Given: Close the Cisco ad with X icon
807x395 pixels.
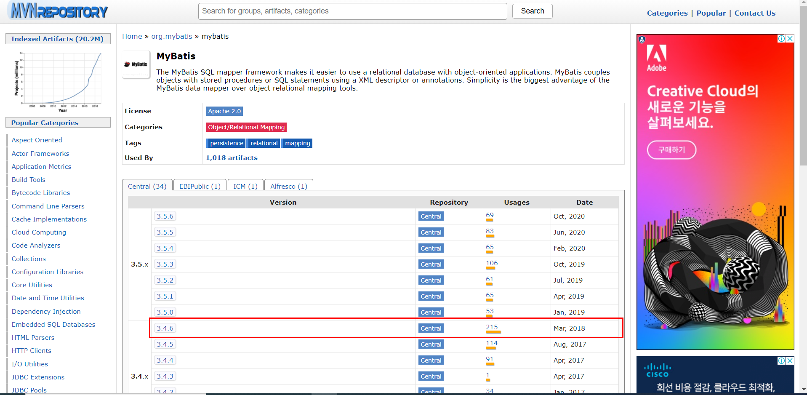Looking at the screenshot, I should tap(790, 360).
